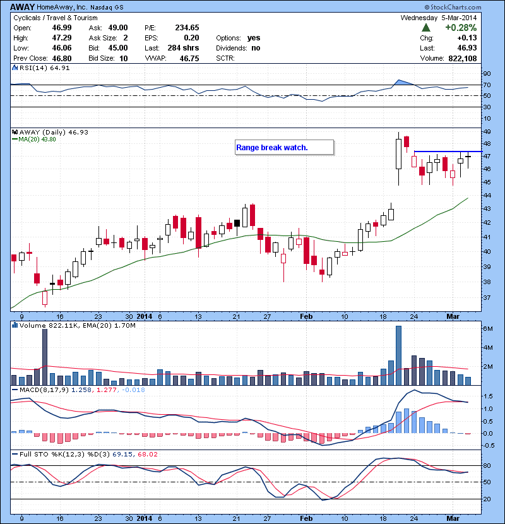Image resolution: width=505 pixels, height=524 pixels.
Task: Click 'Cyclicals / Travel & Tourism' sector text
Action: coord(56,18)
